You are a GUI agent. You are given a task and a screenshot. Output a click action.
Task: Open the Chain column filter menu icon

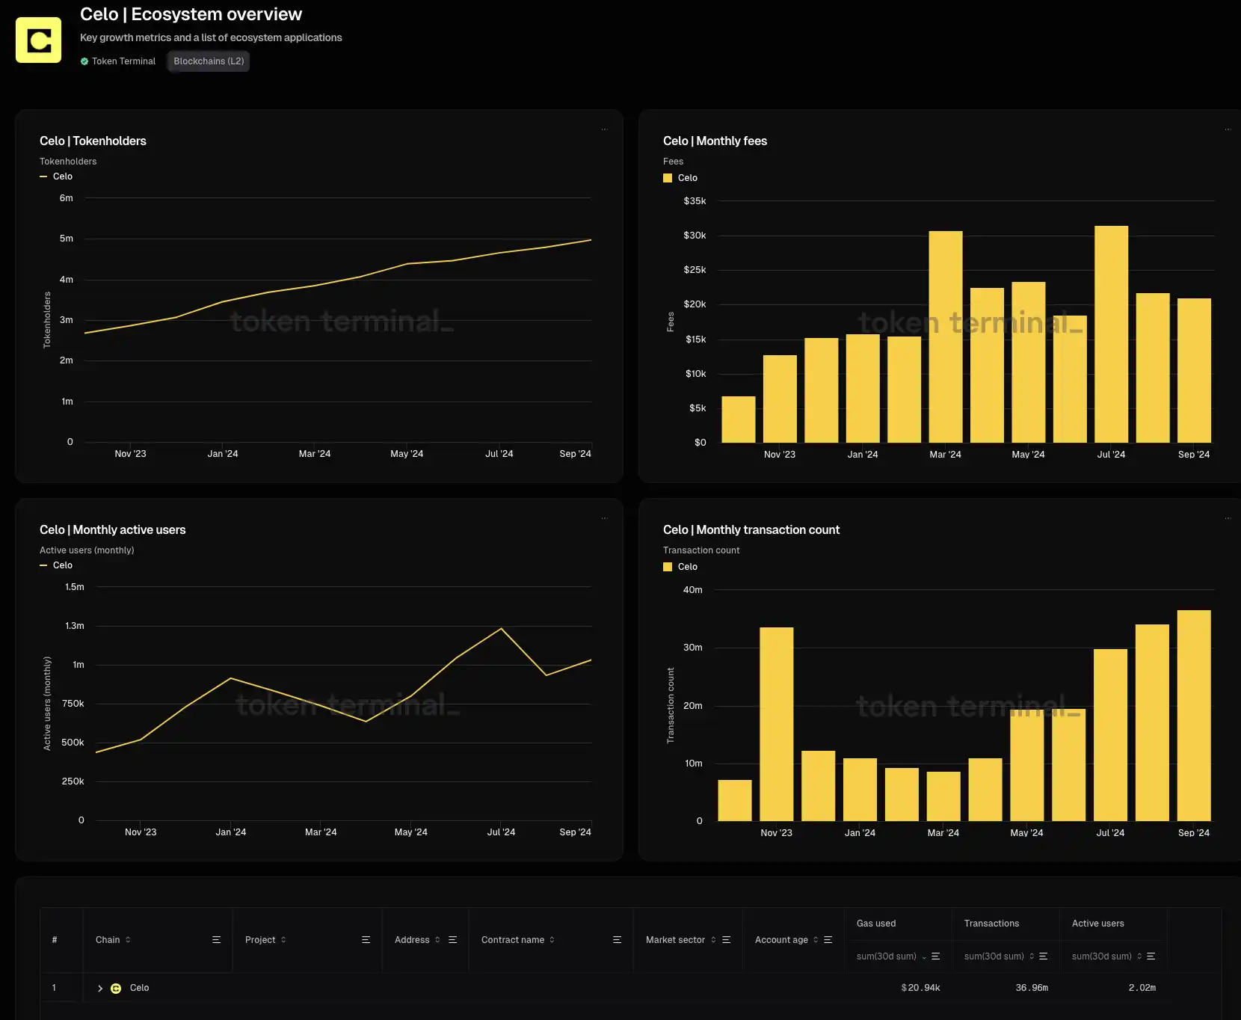pos(216,940)
